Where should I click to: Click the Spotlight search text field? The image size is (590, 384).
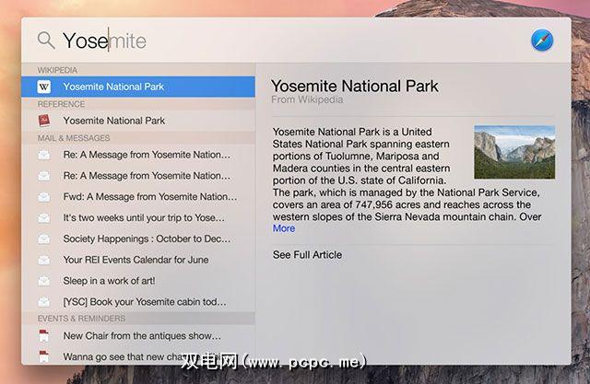277,41
